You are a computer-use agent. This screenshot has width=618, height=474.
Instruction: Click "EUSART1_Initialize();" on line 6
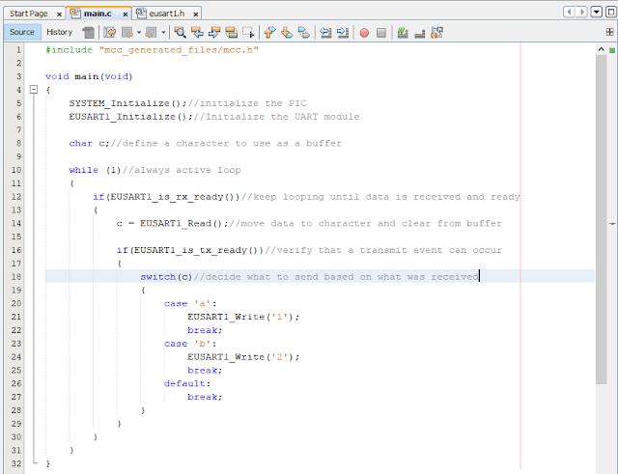click(131, 117)
